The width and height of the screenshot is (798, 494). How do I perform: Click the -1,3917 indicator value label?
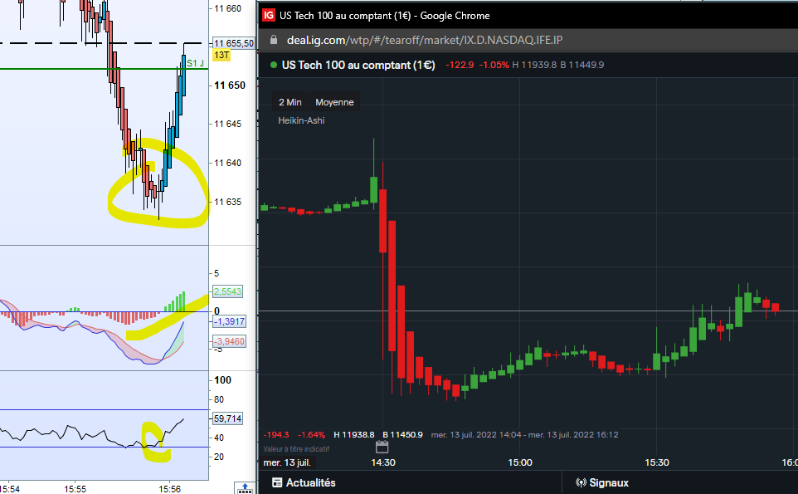pyautogui.click(x=229, y=322)
